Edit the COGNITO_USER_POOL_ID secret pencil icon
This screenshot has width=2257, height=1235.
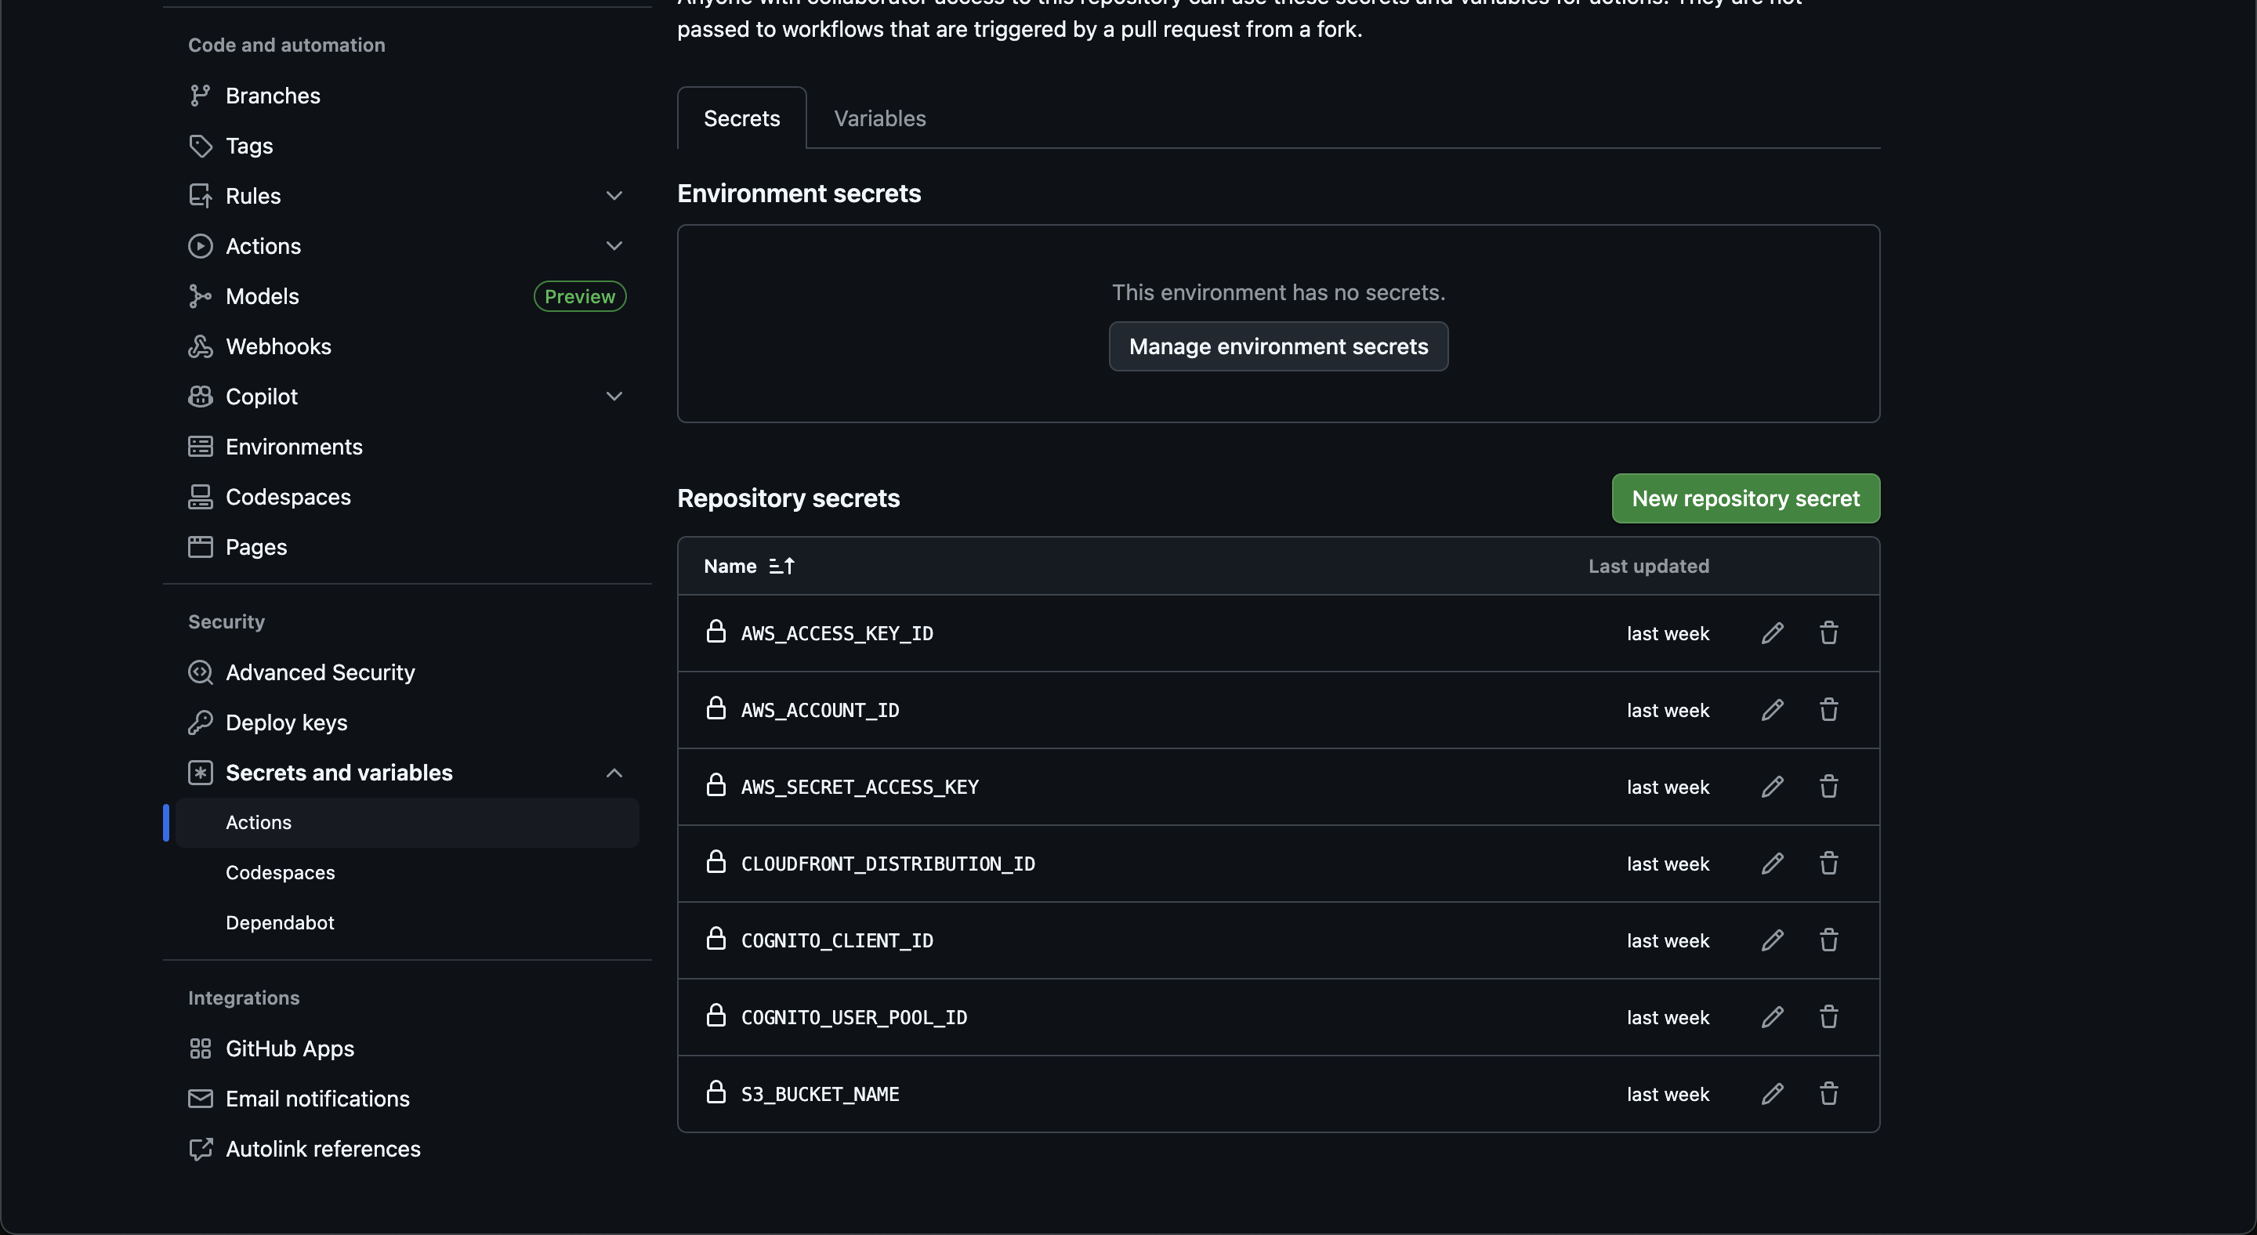[1772, 1017]
